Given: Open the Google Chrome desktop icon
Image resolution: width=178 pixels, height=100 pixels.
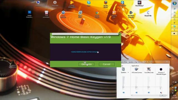Looking at the screenshot, I should point(97,14).
